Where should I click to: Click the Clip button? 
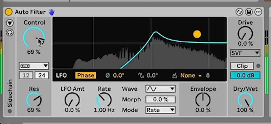click(x=242, y=66)
